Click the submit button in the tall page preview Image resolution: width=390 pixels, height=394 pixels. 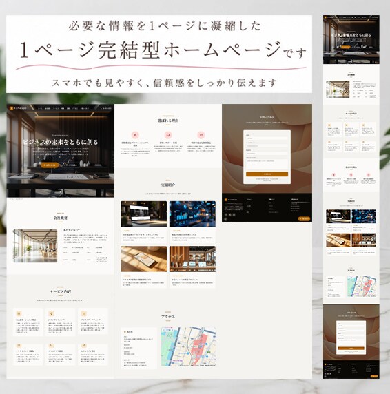click(351, 349)
